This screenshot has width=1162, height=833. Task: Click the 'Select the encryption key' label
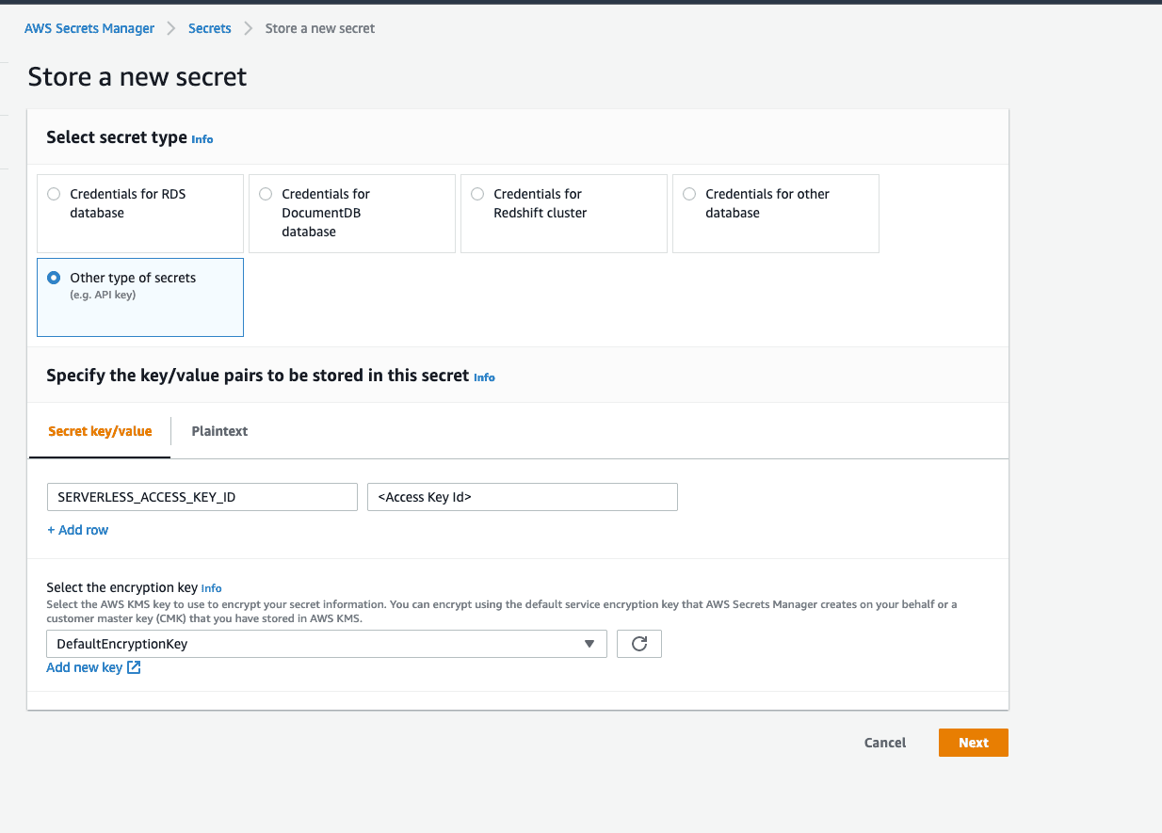point(122,587)
